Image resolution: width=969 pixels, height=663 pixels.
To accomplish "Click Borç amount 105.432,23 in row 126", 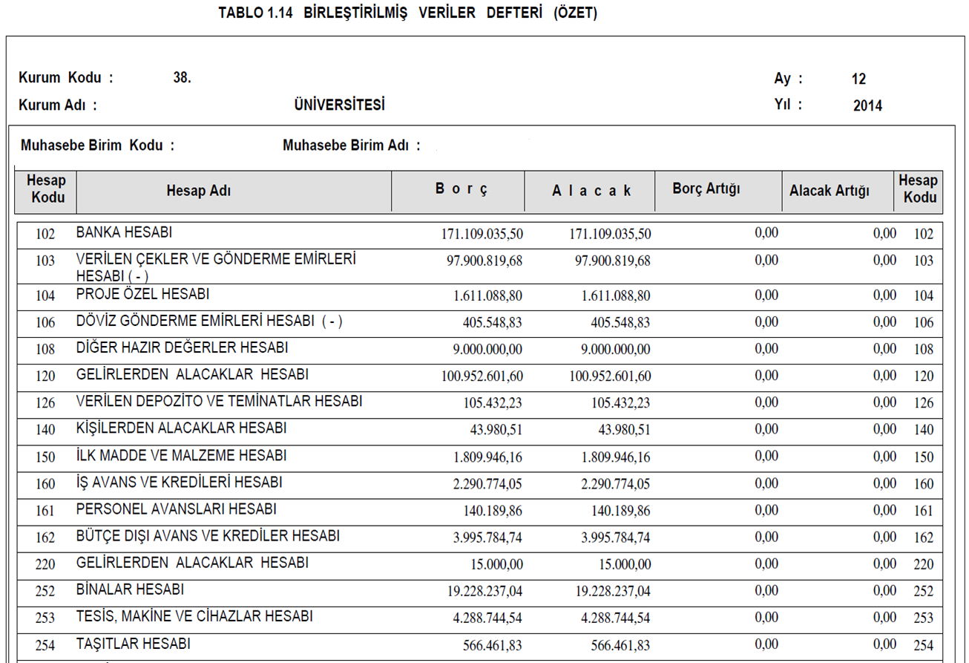I will [x=493, y=403].
